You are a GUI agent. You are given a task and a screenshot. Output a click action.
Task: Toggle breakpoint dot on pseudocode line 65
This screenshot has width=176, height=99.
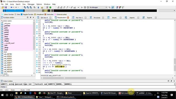(x=37, y=28)
